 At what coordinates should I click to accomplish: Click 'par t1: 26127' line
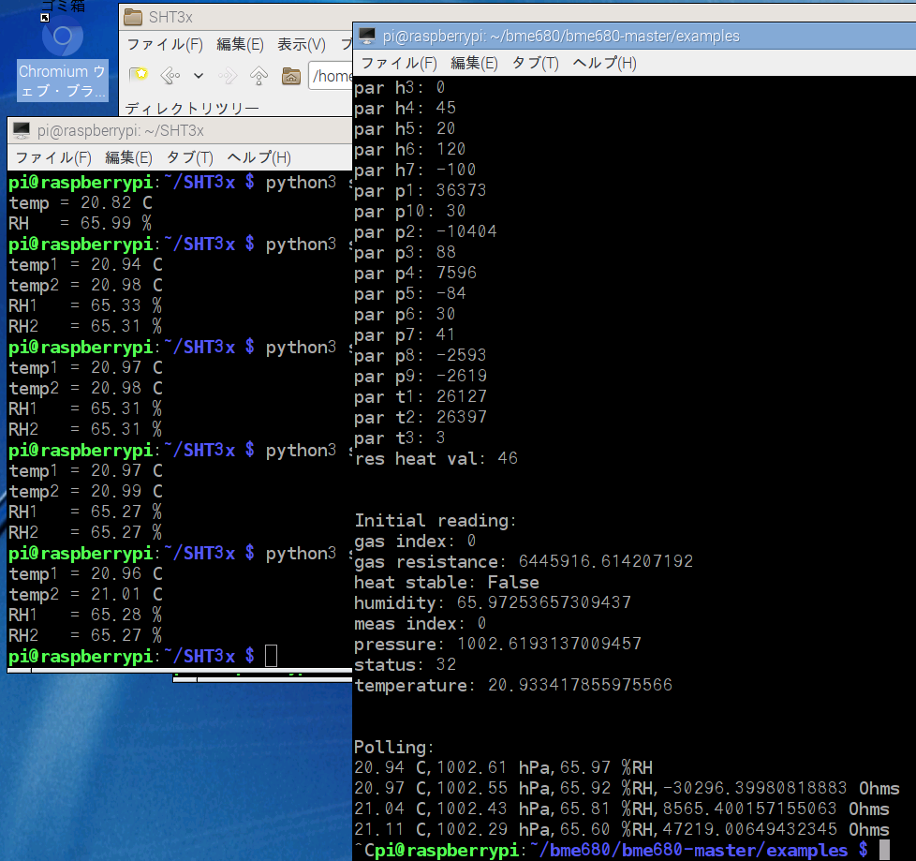tap(421, 396)
